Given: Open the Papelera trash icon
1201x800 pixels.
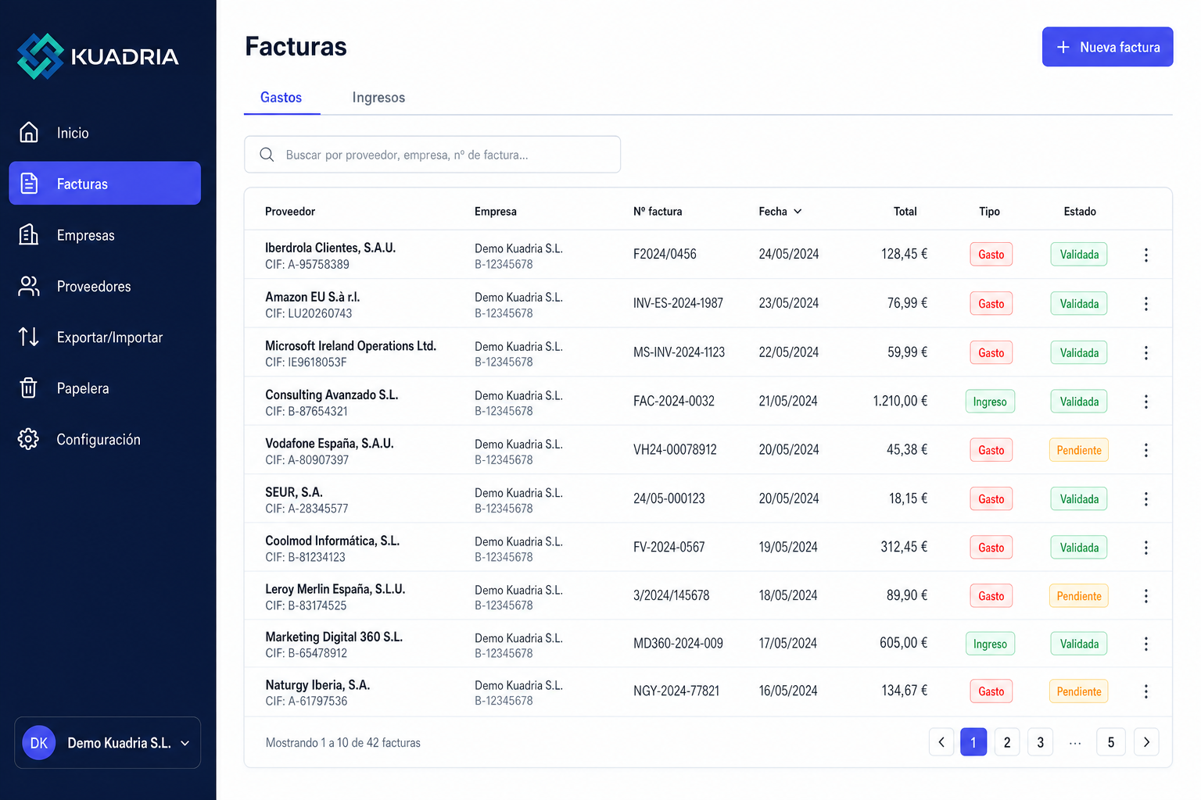Looking at the screenshot, I should 29,387.
